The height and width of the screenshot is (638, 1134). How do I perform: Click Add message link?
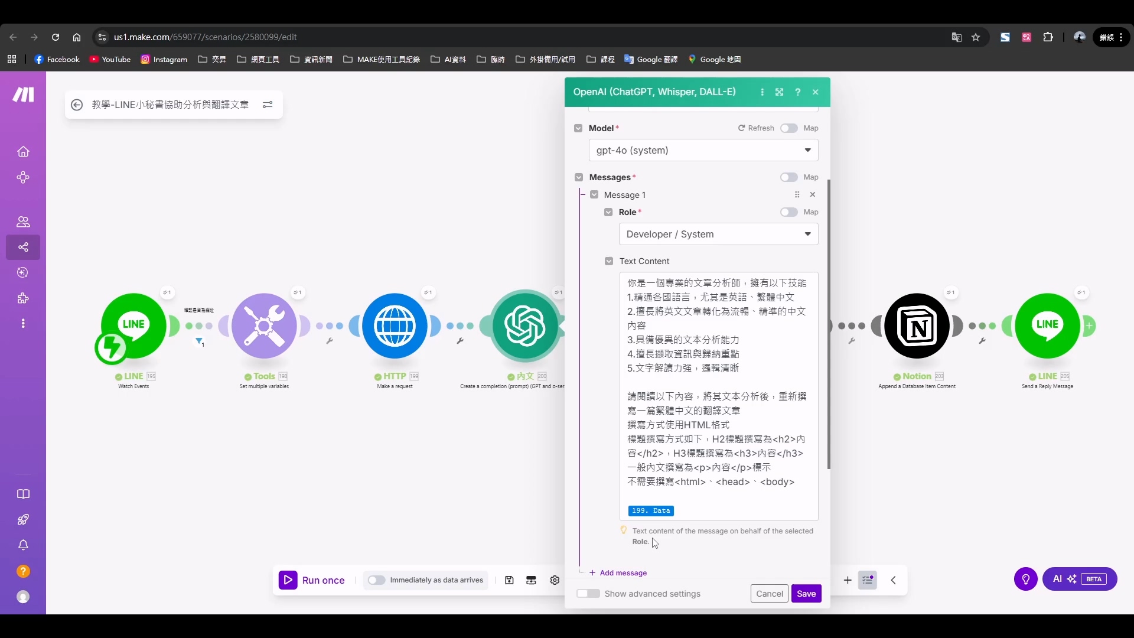coord(618,573)
